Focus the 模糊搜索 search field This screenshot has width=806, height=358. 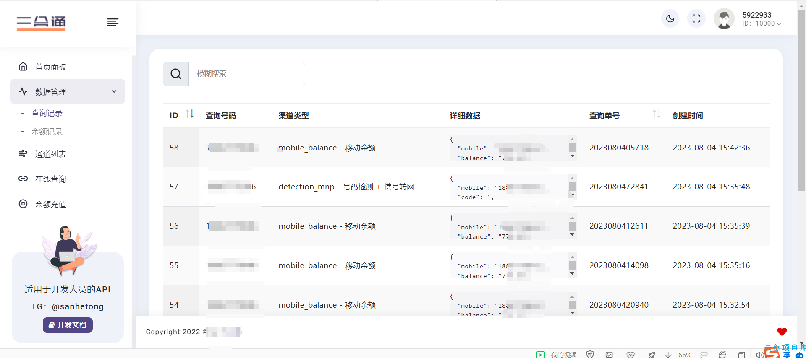[247, 74]
